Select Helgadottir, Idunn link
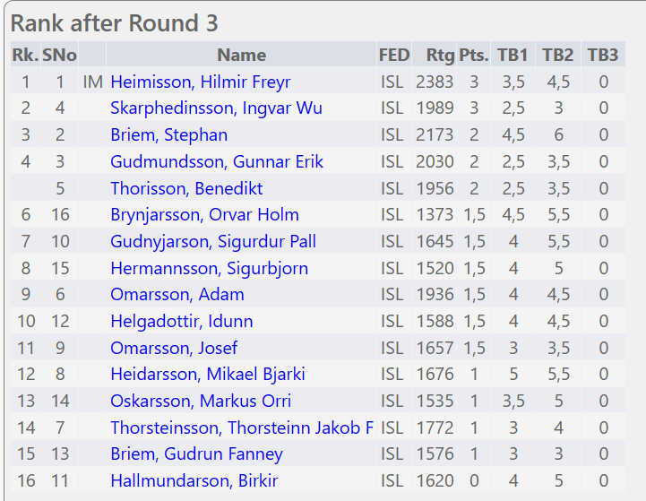 (x=182, y=322)
